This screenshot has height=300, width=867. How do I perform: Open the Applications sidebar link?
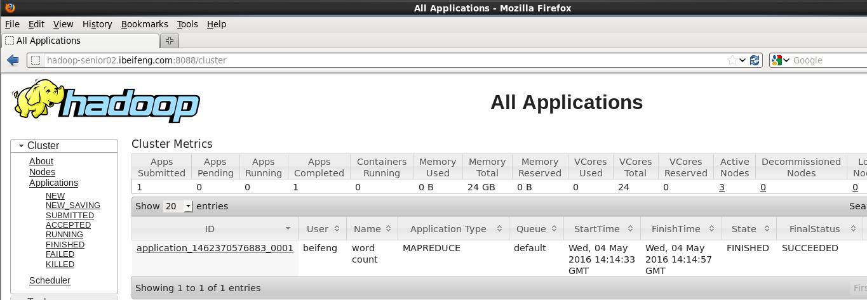point(53,183)
